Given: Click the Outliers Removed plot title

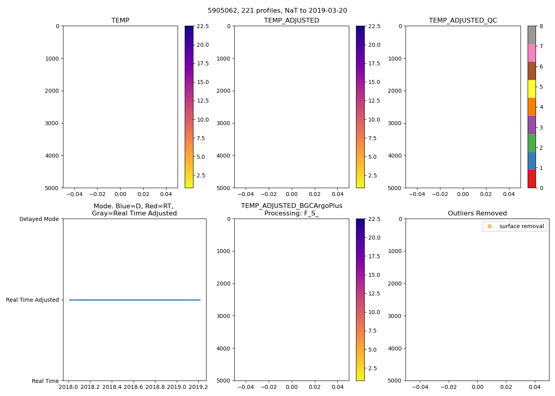Looking at the screenshot, I should [x=477, y=213].
